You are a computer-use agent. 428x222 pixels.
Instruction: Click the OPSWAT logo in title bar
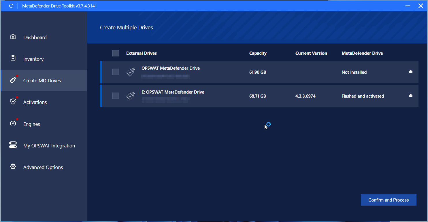click(11, 6)
